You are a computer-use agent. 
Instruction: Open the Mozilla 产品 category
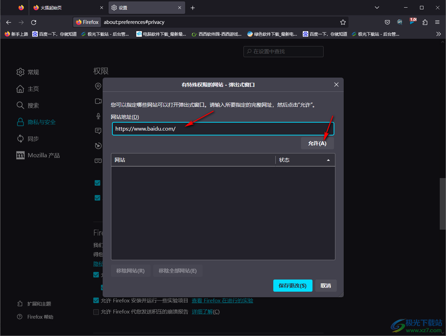click(x=38, y=155)
